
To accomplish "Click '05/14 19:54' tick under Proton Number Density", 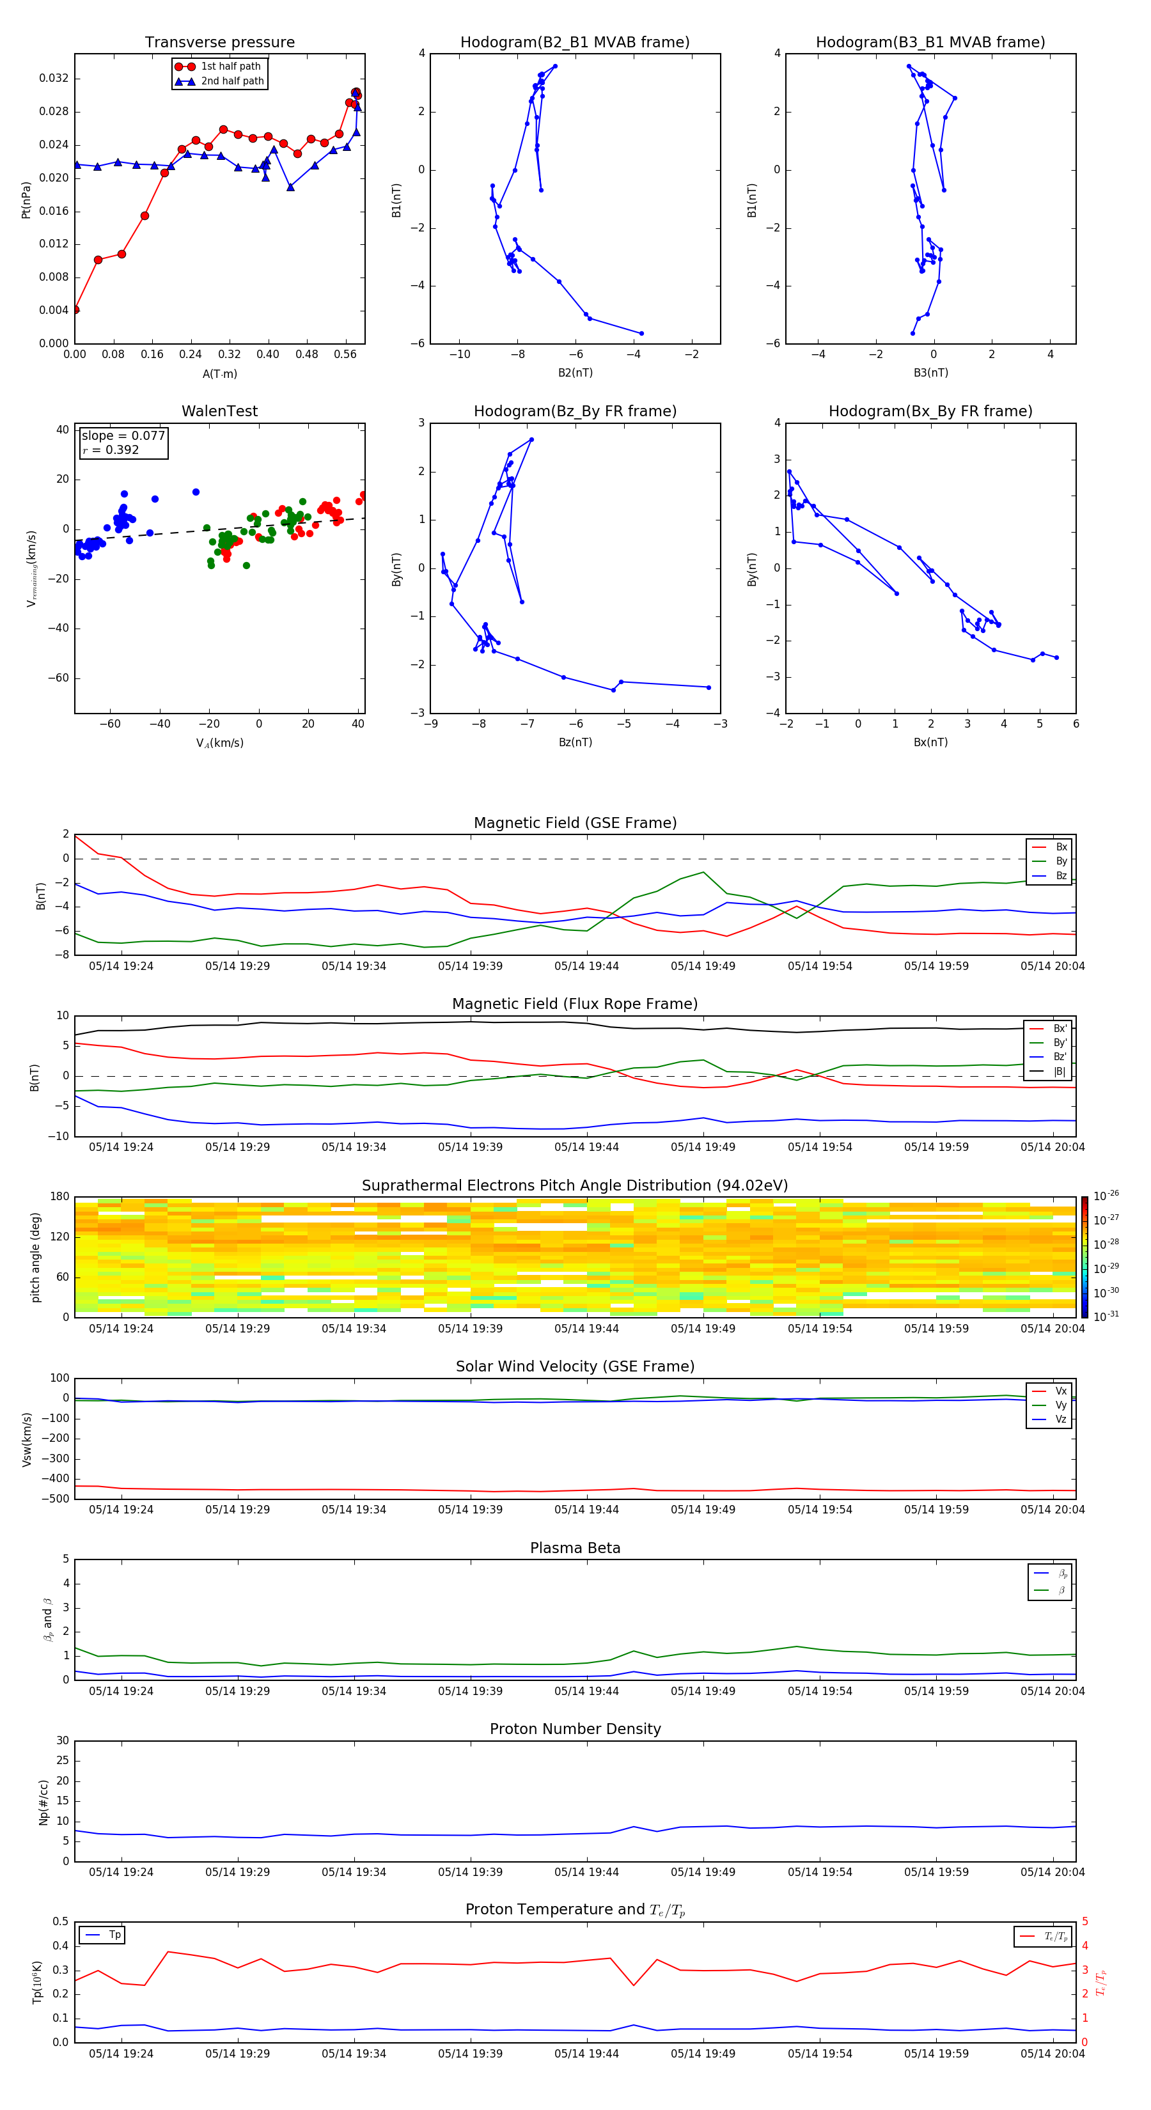I will [x=820, y=1872].
